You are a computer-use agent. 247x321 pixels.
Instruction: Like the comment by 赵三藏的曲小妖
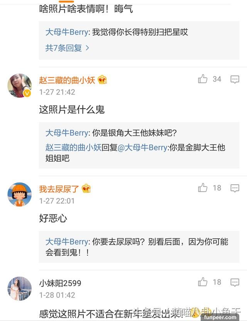pos(203,79)
